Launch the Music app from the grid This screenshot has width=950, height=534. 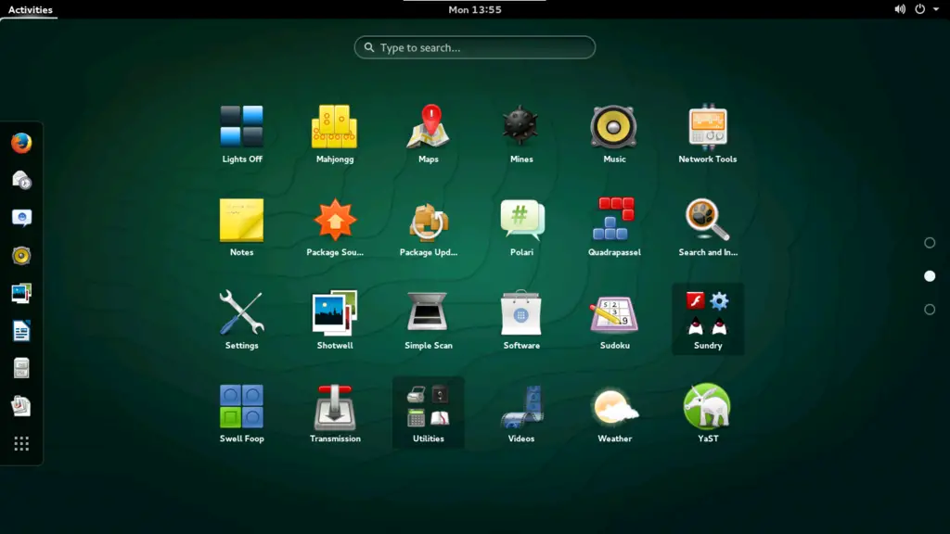(x=614, y=134)
